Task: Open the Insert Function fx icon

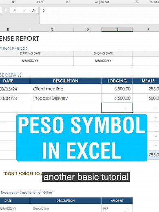Action: pyautogui.click(x=34, y=11)
